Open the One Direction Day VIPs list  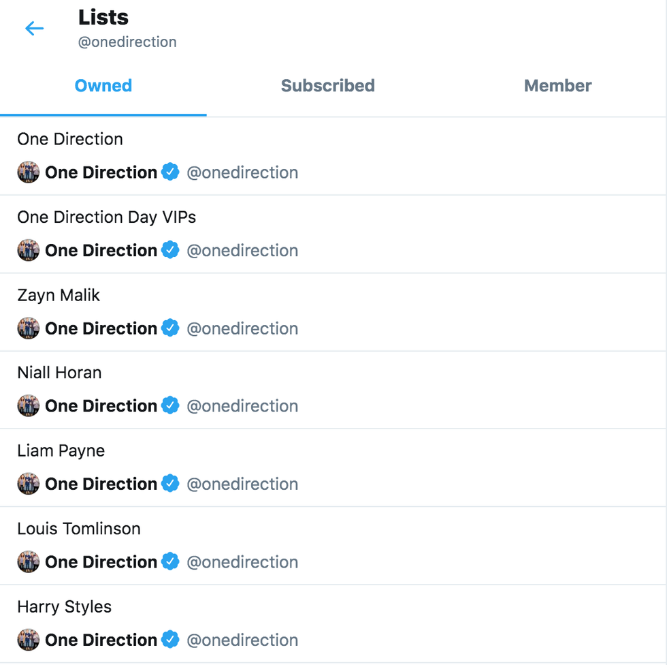[x=107, y=217]
